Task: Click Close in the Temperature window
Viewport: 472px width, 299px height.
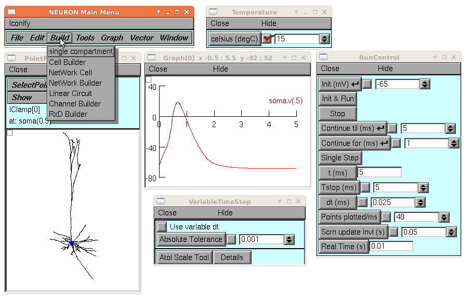Action: [x=220, y=23]
